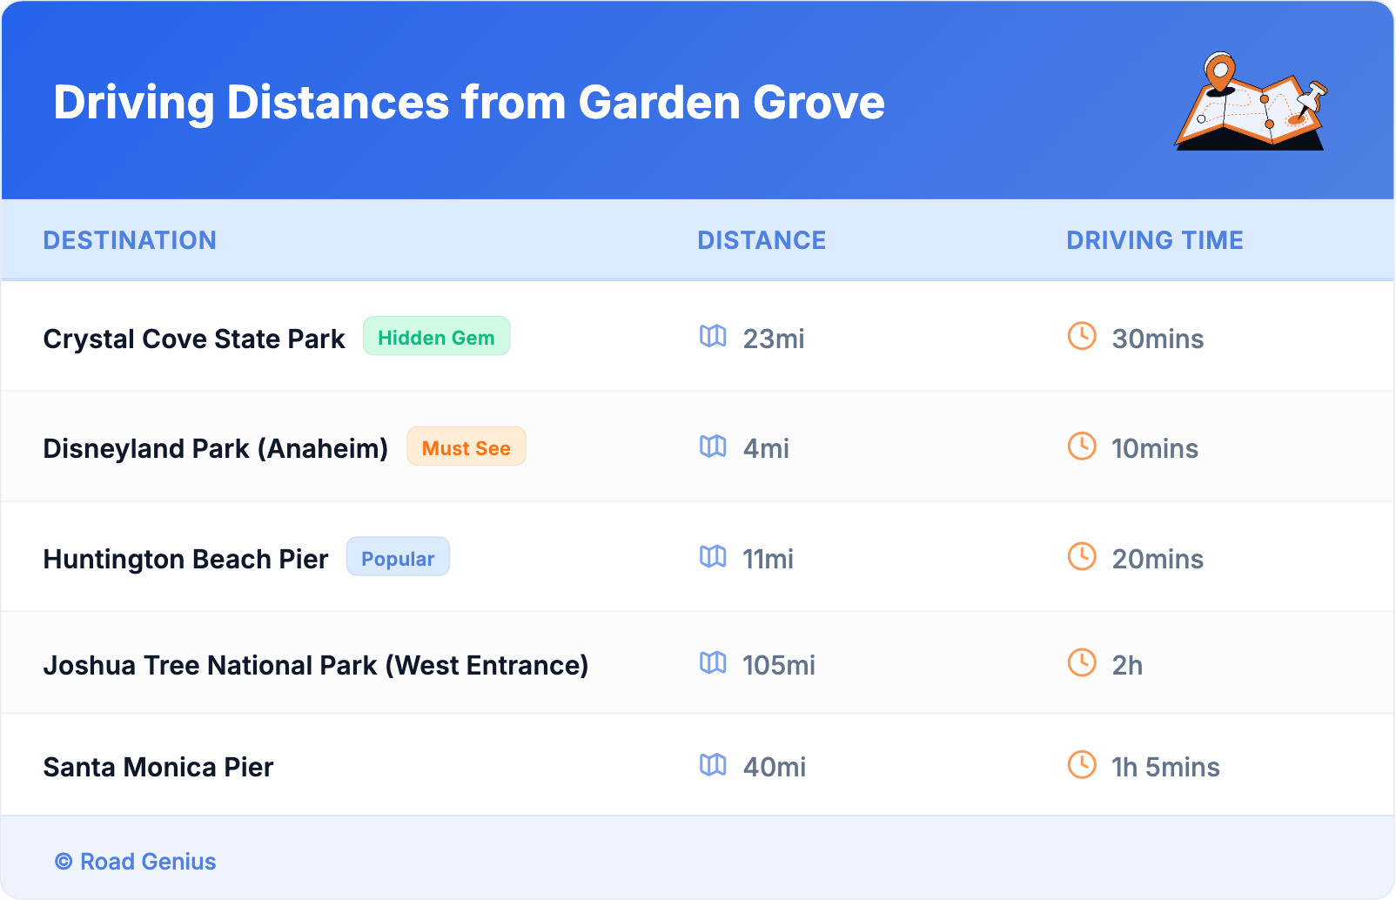Click the map icon next to 105mi

[x=713, y=663]
